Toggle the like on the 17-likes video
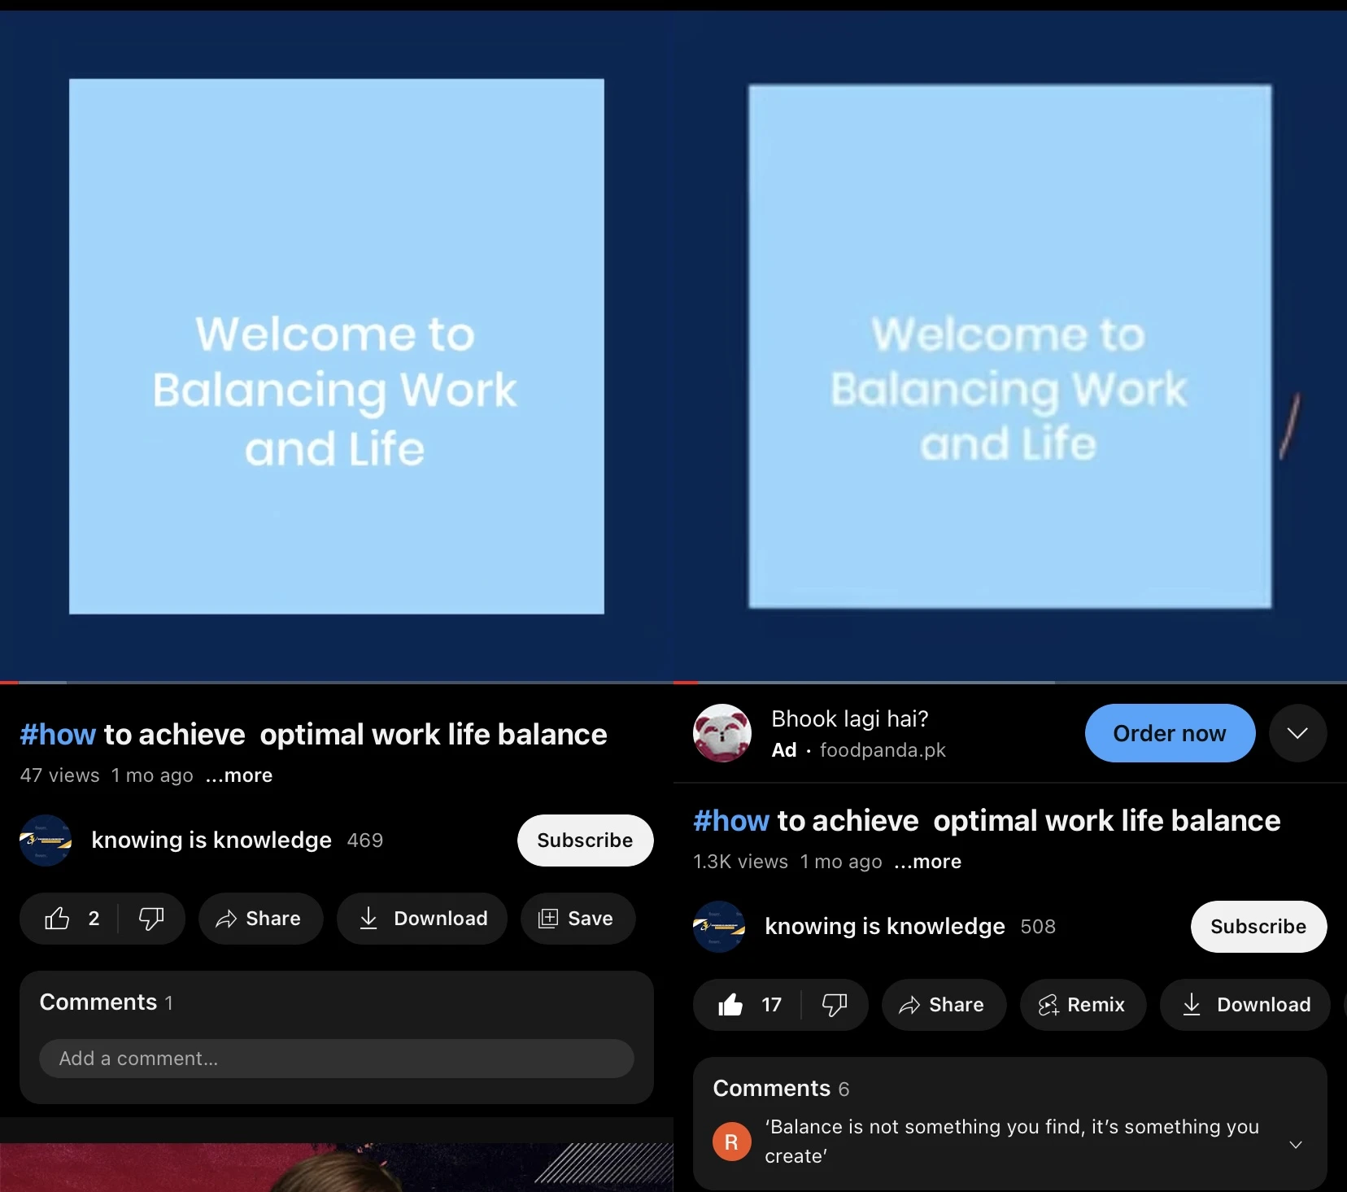 pyautogui.click(x=730, y=1005)
